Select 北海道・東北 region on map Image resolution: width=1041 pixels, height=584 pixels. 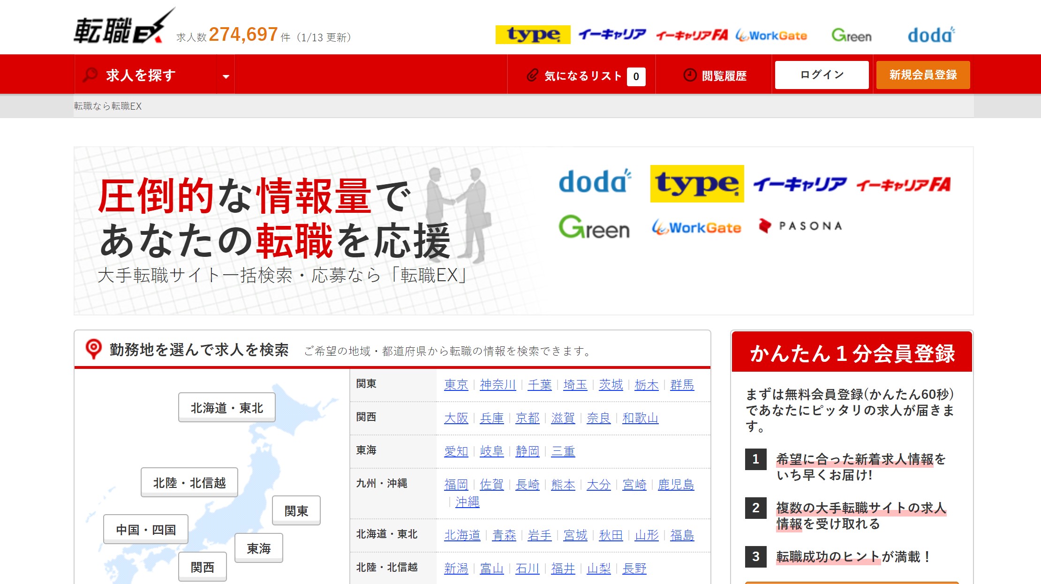pos(226,408)
